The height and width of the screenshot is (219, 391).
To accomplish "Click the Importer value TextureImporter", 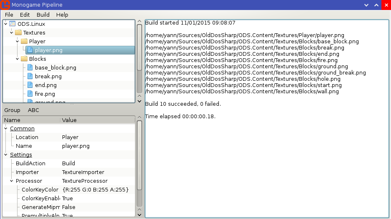I will (83, 172).
